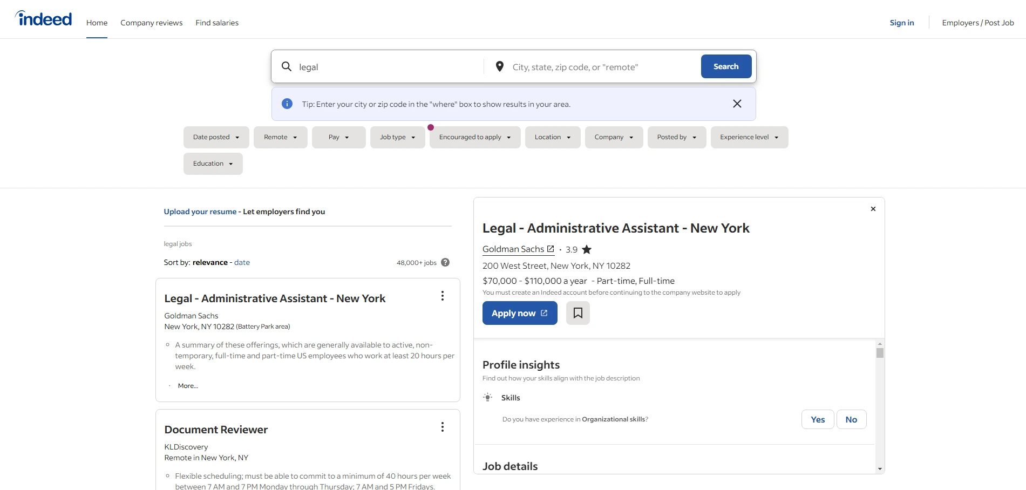1026x490 pixels.
Task: Open the Remote filter dropdown
Action: [281, 137]
